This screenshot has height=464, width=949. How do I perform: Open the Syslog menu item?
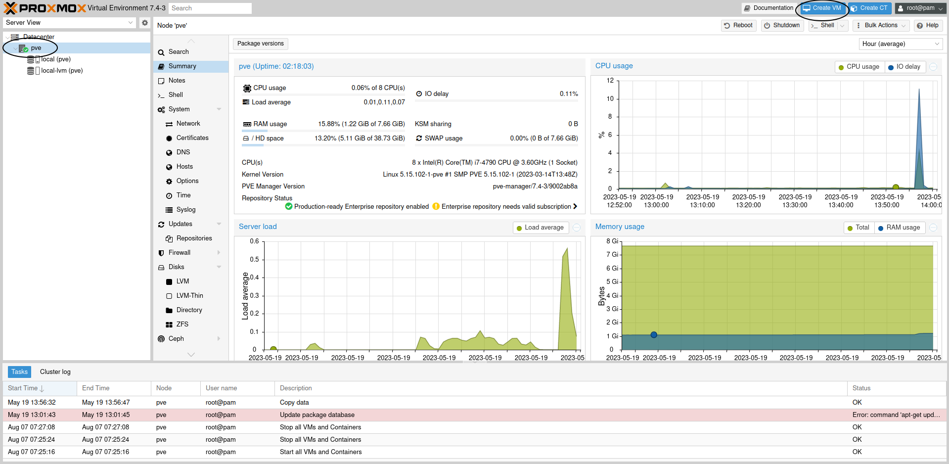pos(191,210)
